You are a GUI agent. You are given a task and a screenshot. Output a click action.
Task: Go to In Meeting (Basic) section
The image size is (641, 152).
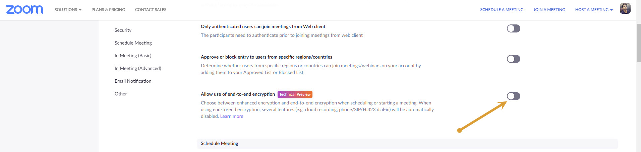coord(133,56)
